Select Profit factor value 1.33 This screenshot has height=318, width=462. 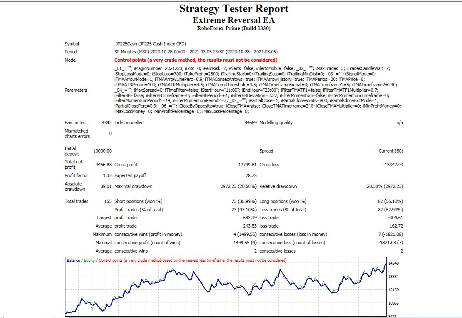(107, 175)
